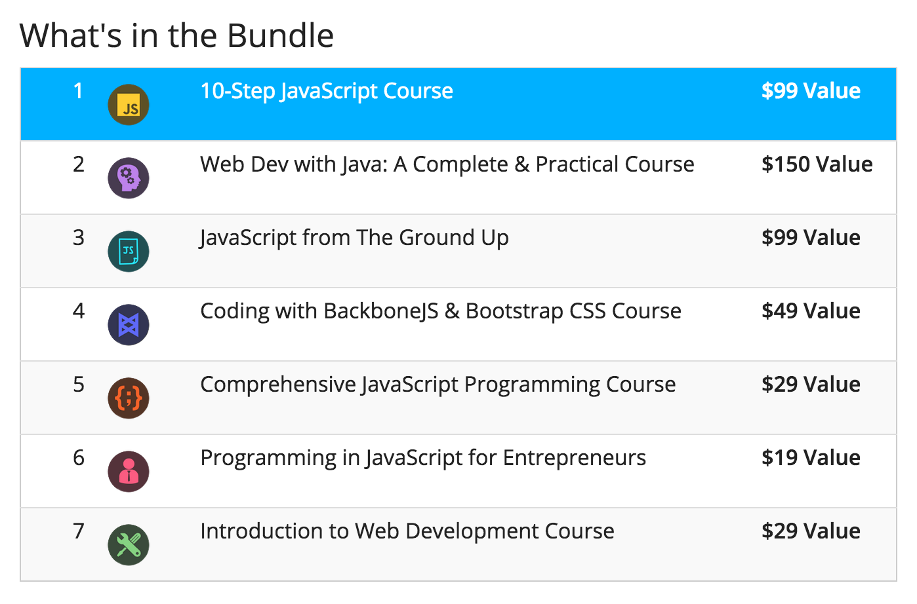Click the pink entrepreneur person icon

click(x=129, y=472)
